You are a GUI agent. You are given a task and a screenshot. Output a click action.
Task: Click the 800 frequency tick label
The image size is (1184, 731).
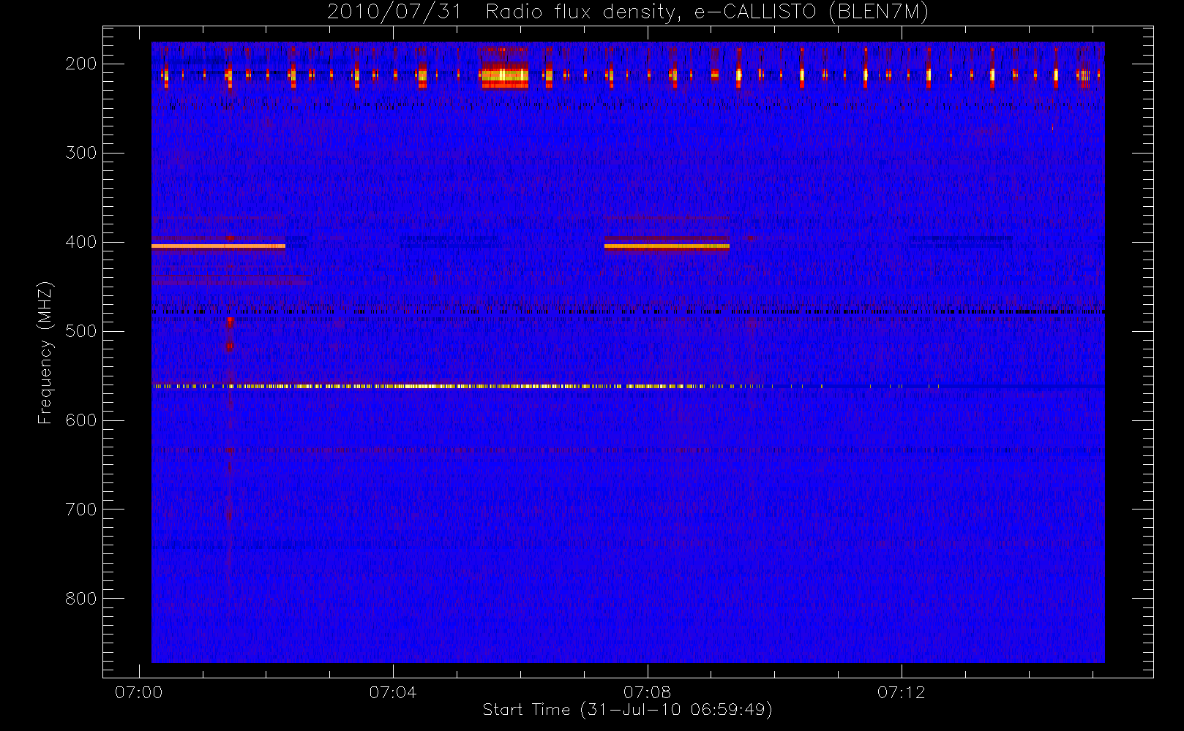pyautogui.click(x=81, y=599)
